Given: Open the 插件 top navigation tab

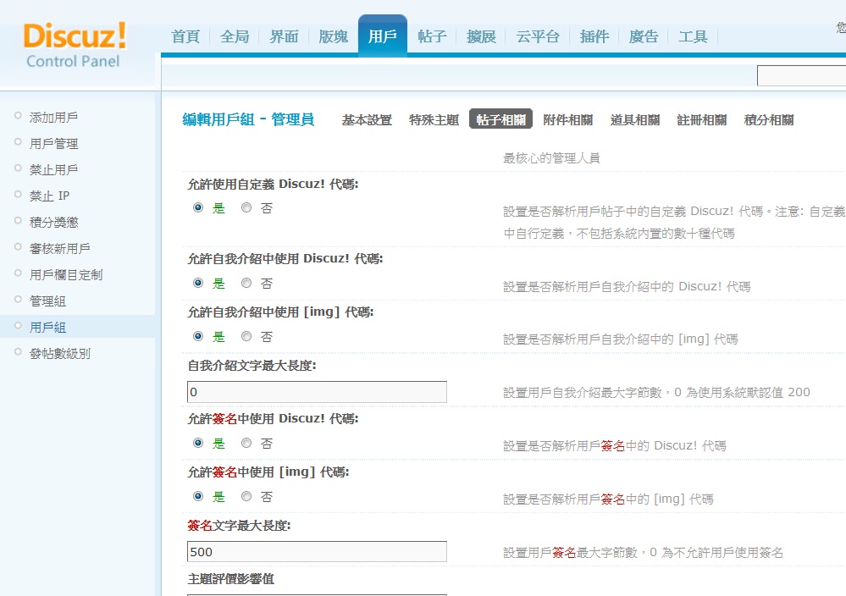Looking at the screenshot, I should tap(594, 36).
